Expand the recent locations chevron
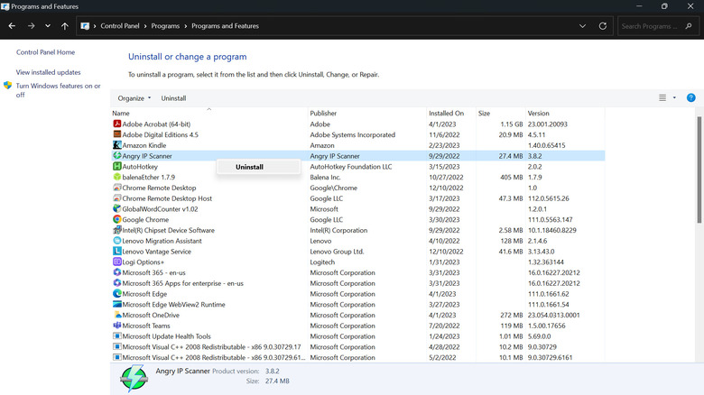The image size is (704, 395). pos(47,26)
